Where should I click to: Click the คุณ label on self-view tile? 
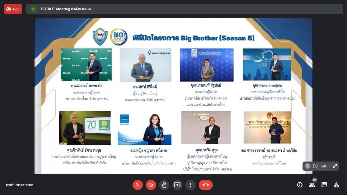[324, 166]
